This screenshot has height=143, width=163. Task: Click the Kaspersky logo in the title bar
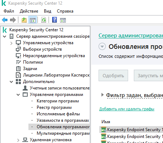(x=4, y=3)
